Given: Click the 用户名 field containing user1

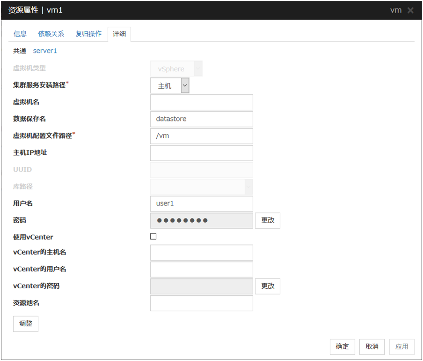Looking at the screenshot, I should (x=201, y=203).
